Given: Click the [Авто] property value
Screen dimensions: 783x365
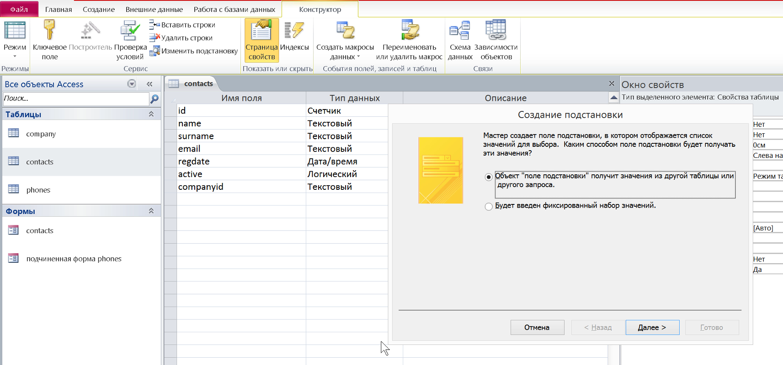Looking at the screenshot, I should (768, 228).
